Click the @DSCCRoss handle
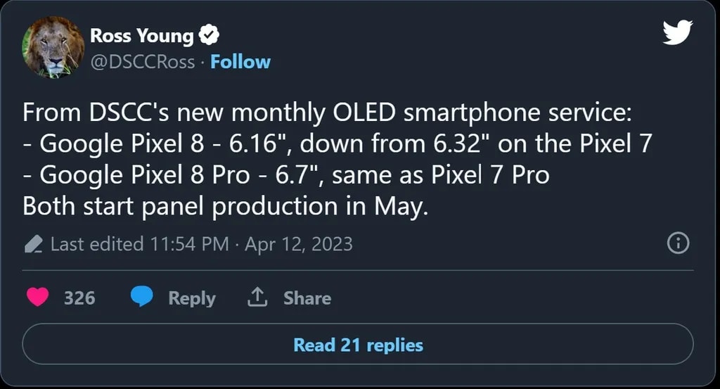Screen dimensions: 720x389 [x=142, y=62]
